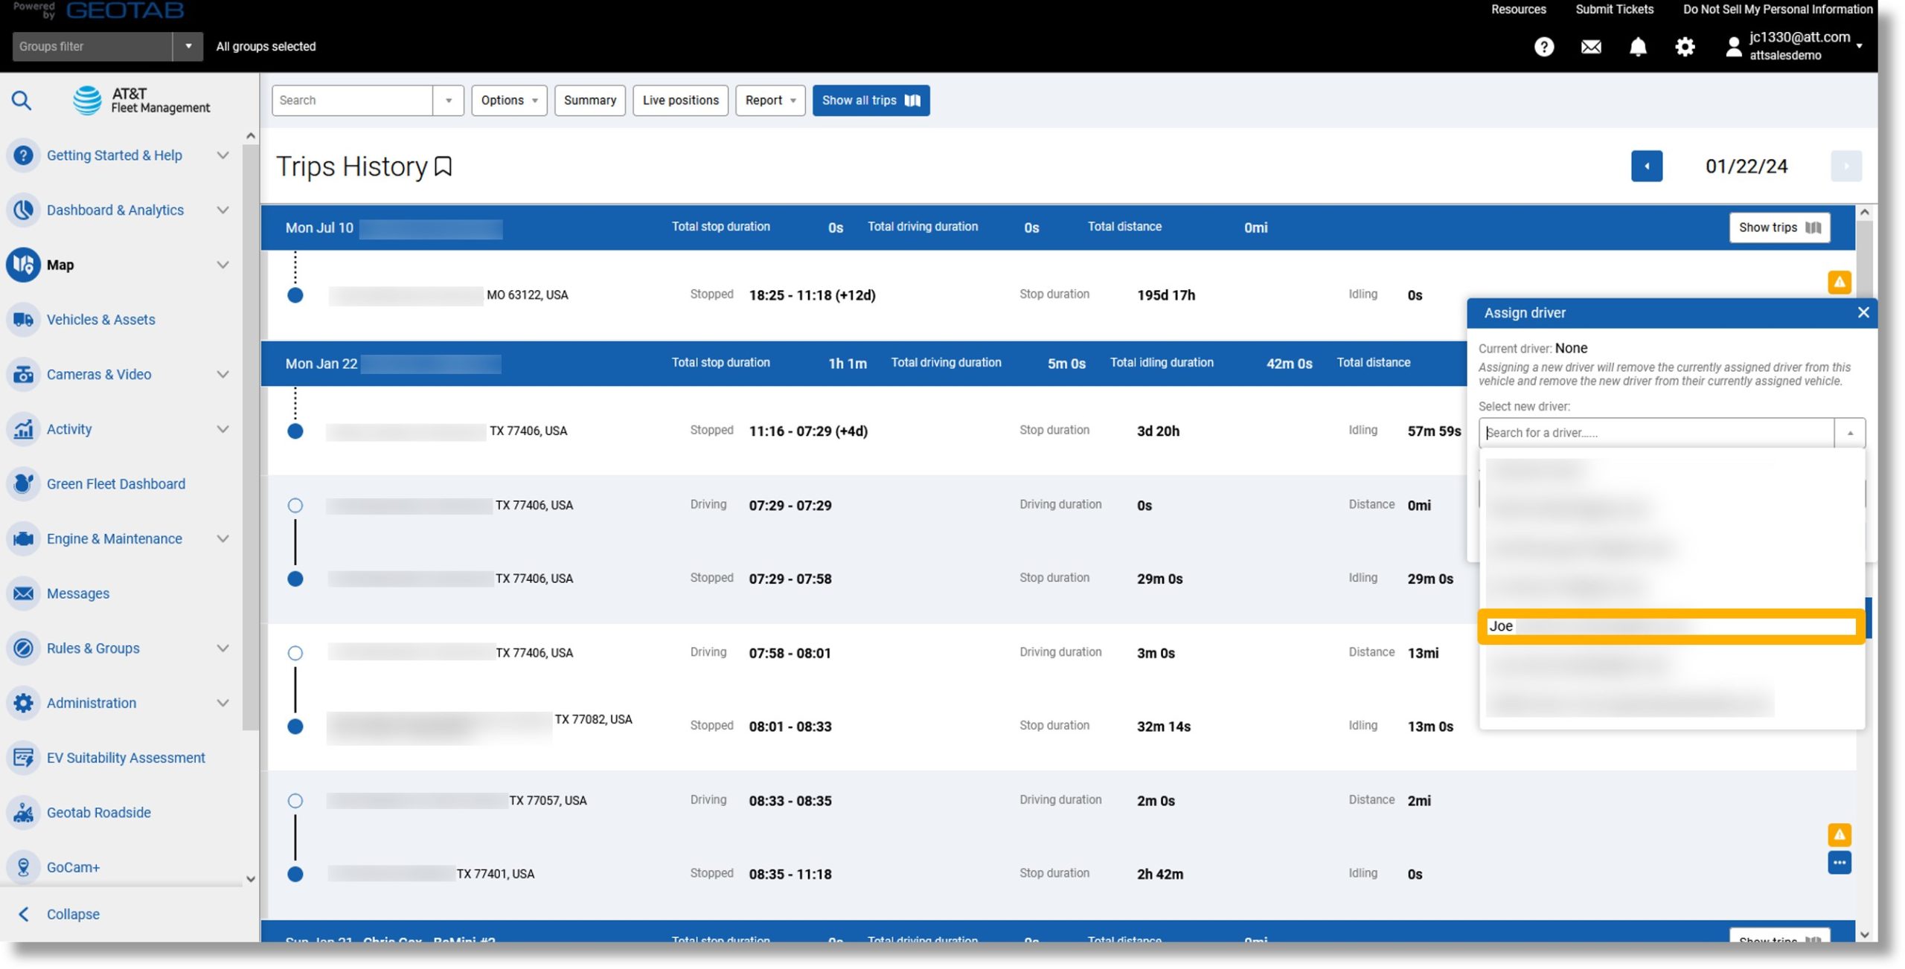Bookmark the Trips History page
The height and width of the screenshot is (969, 1905).
pyautogui.click(x=444, y=167)
